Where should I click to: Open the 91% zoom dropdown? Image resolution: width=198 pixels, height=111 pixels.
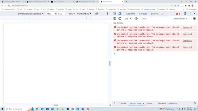point(71,14)
